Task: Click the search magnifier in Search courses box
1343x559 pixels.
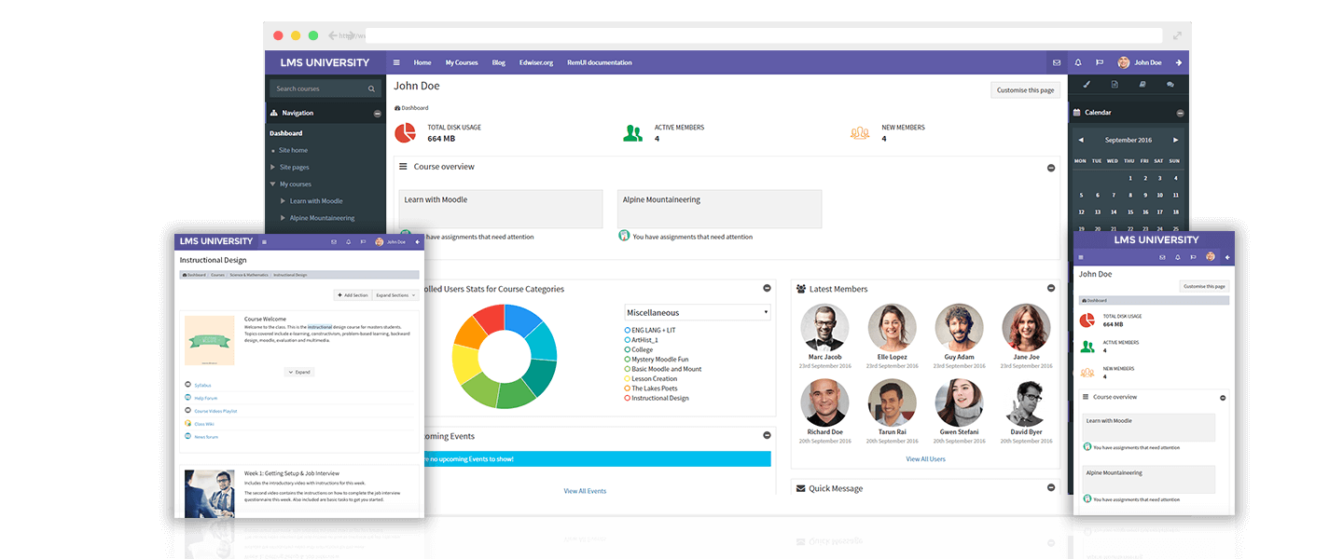Action: pyautogui.click(x=371, y=89)
